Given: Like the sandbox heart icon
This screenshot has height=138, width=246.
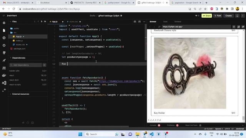Looking at the screenshot, I should tap(196, 16).
